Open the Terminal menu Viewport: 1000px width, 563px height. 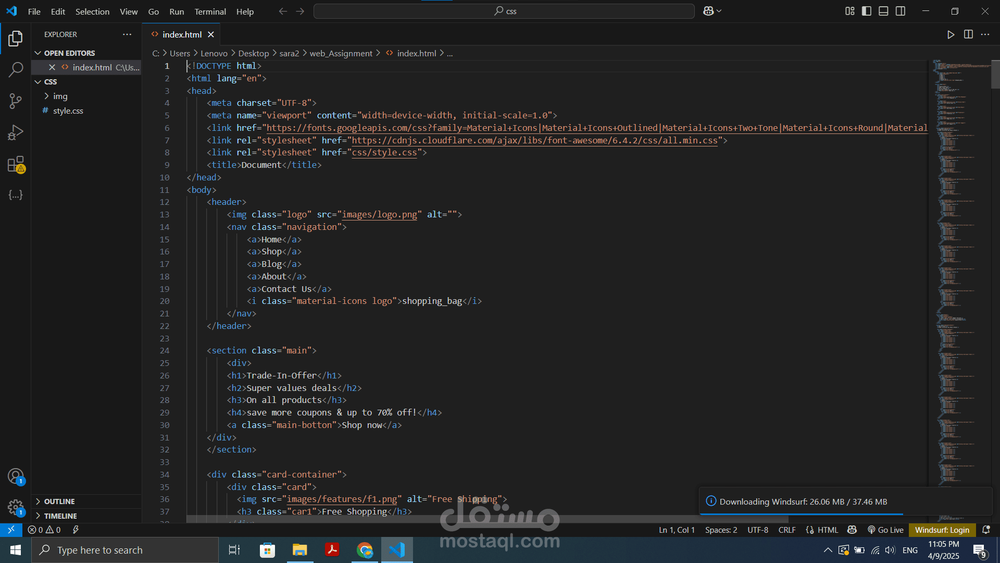[210, 11]
